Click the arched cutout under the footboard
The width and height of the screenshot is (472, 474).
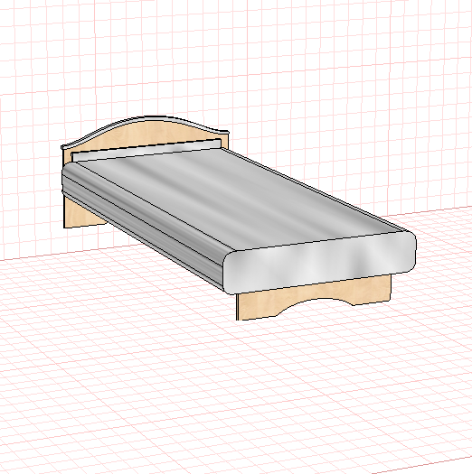(315, 303)
